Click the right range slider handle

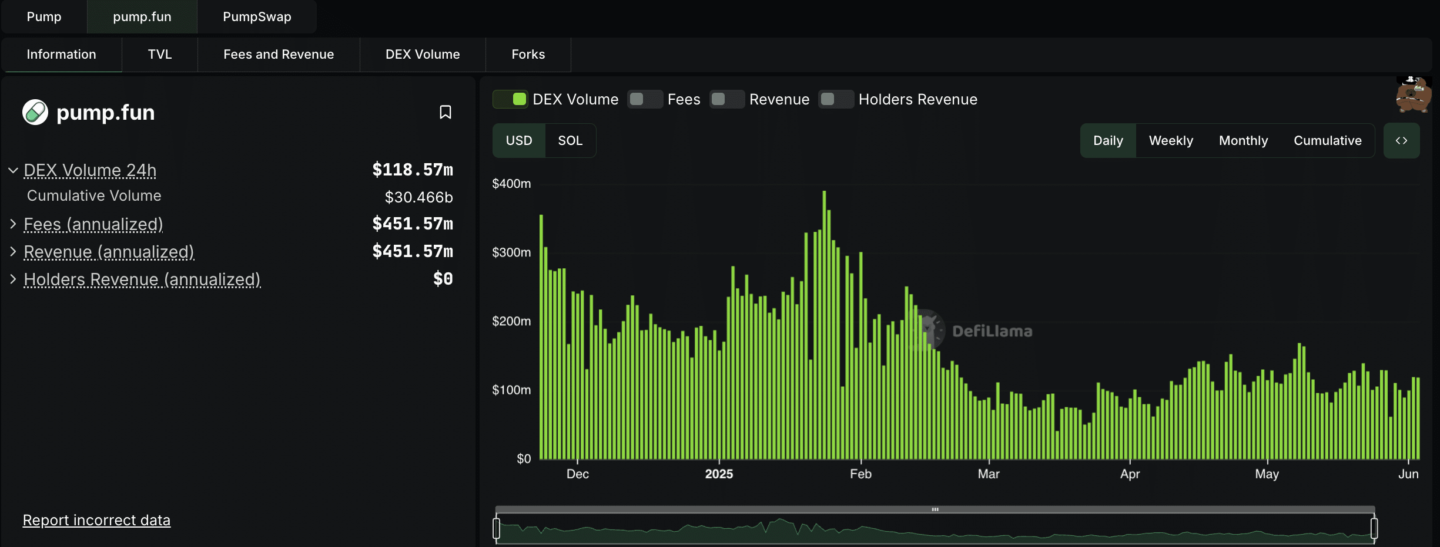pyautogui.click(x=1374, y=528)
